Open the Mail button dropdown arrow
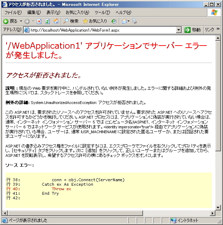This screenshot has width=223, height=225. coord(128,21)
